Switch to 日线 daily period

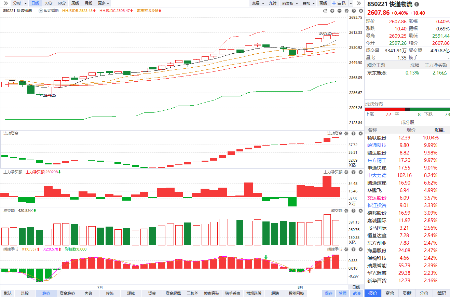[35, 3]
